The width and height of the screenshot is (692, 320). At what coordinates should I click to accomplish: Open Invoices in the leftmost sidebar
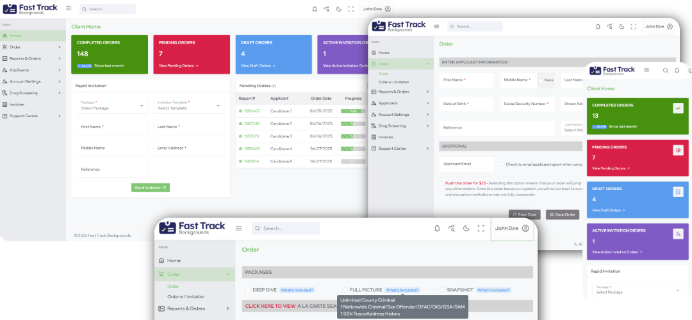click(17, 104)
